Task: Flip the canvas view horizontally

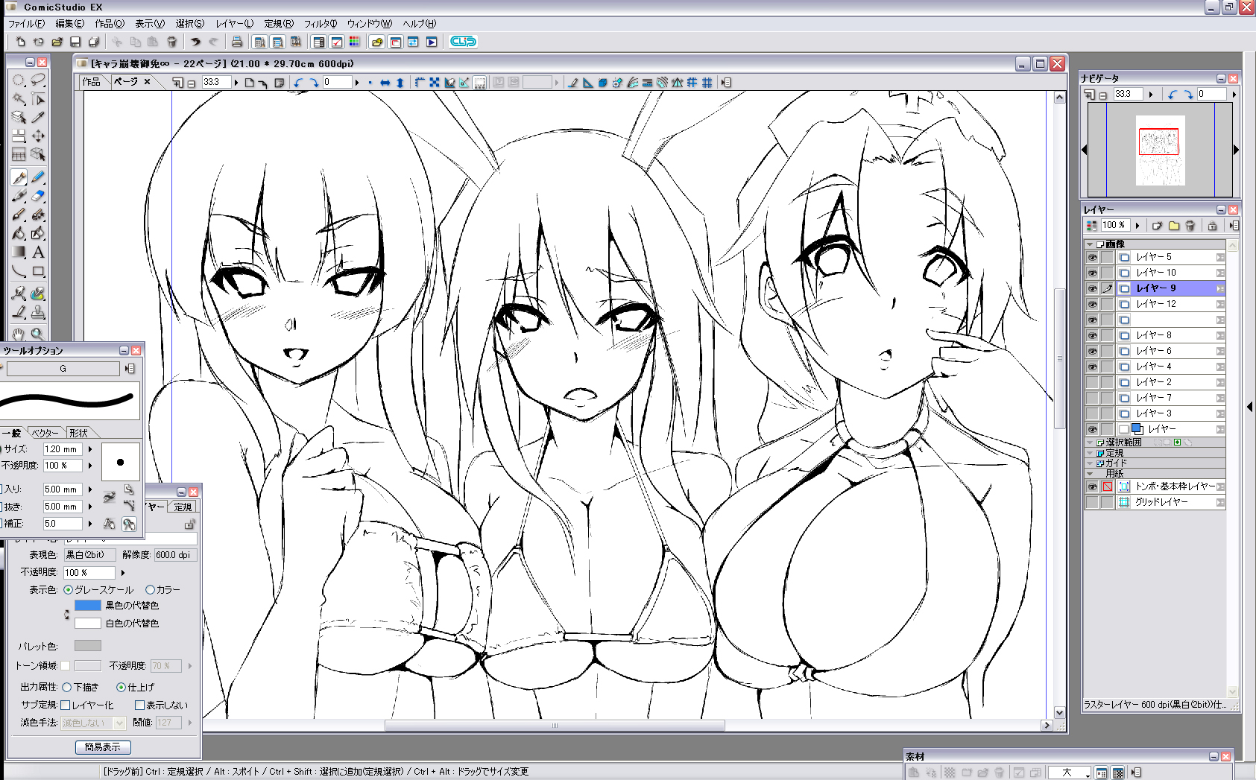Action: [385, 83]
